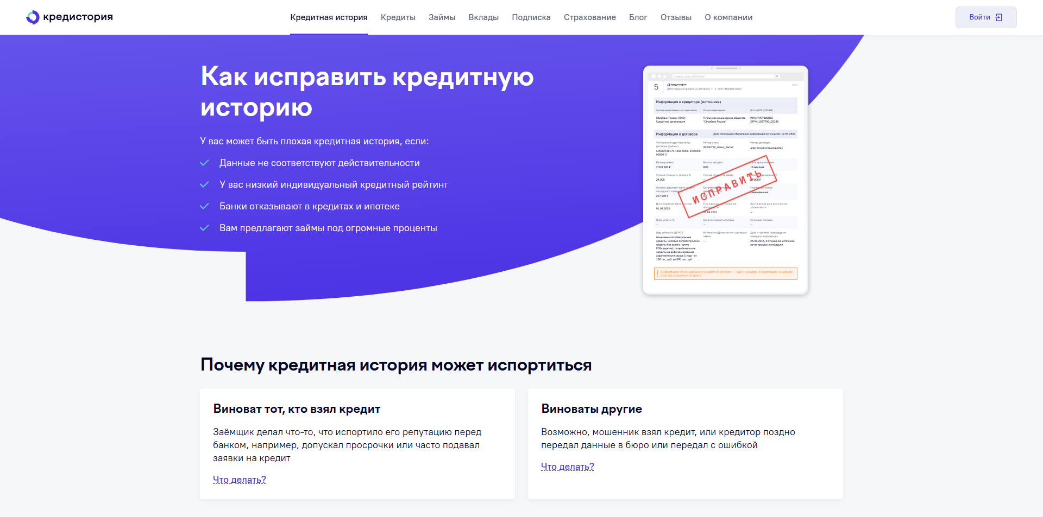1043x517 pixels.
Task: Open the О компании page
Action: click(728, 17)
